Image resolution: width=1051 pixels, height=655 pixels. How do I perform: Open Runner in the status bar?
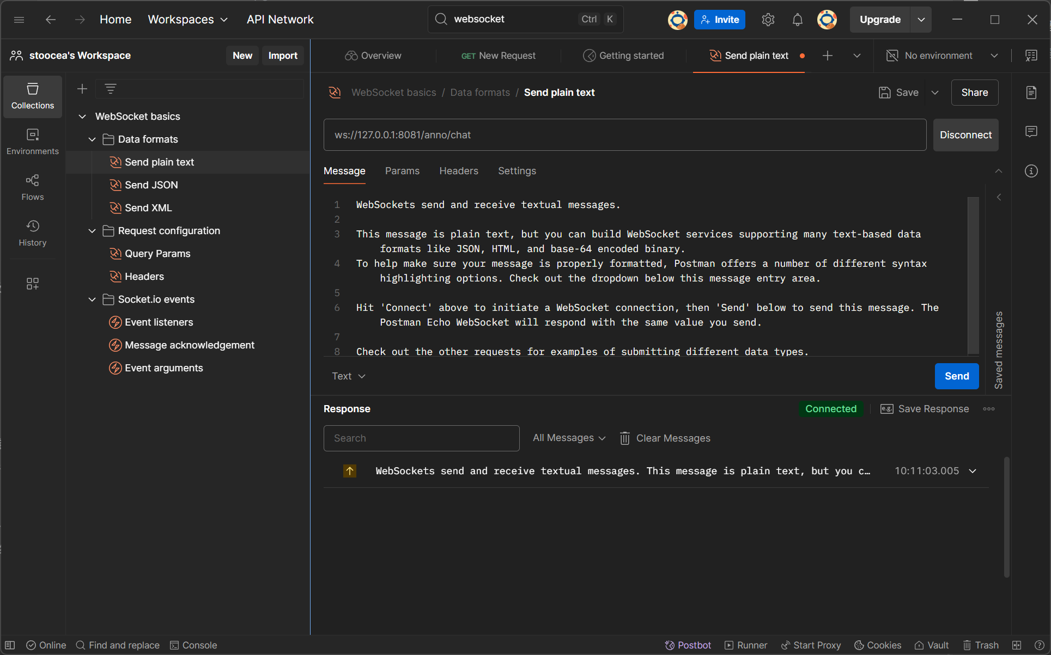[x=746, y=645]
